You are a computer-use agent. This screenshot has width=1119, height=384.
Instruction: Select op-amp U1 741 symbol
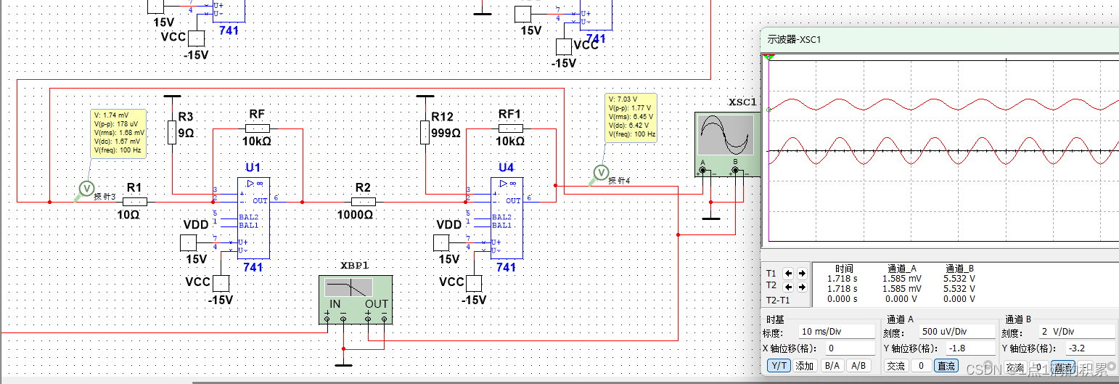tap(253, 218)
